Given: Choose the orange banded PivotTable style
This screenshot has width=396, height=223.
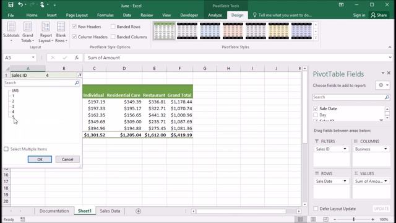Looking at the screenshot, I should pyautogui.click(x=233, y=31).
